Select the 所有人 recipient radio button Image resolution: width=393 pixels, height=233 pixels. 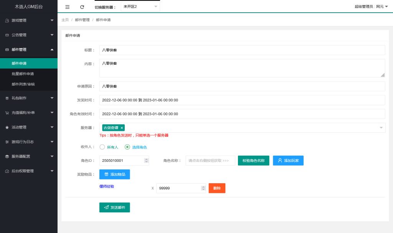[x=102, y=147]
